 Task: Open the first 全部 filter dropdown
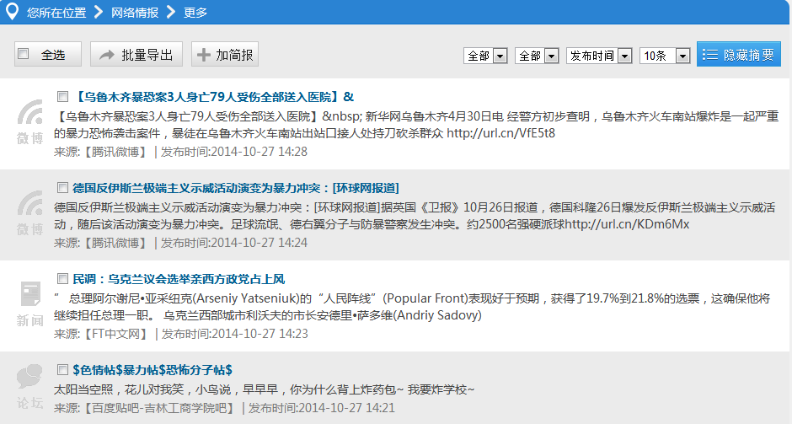point(485,56)
